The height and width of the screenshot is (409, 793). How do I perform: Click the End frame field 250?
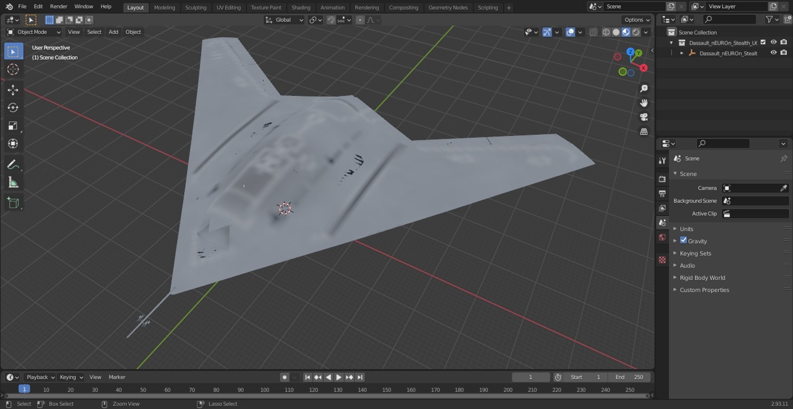click(x=629, y=377)
